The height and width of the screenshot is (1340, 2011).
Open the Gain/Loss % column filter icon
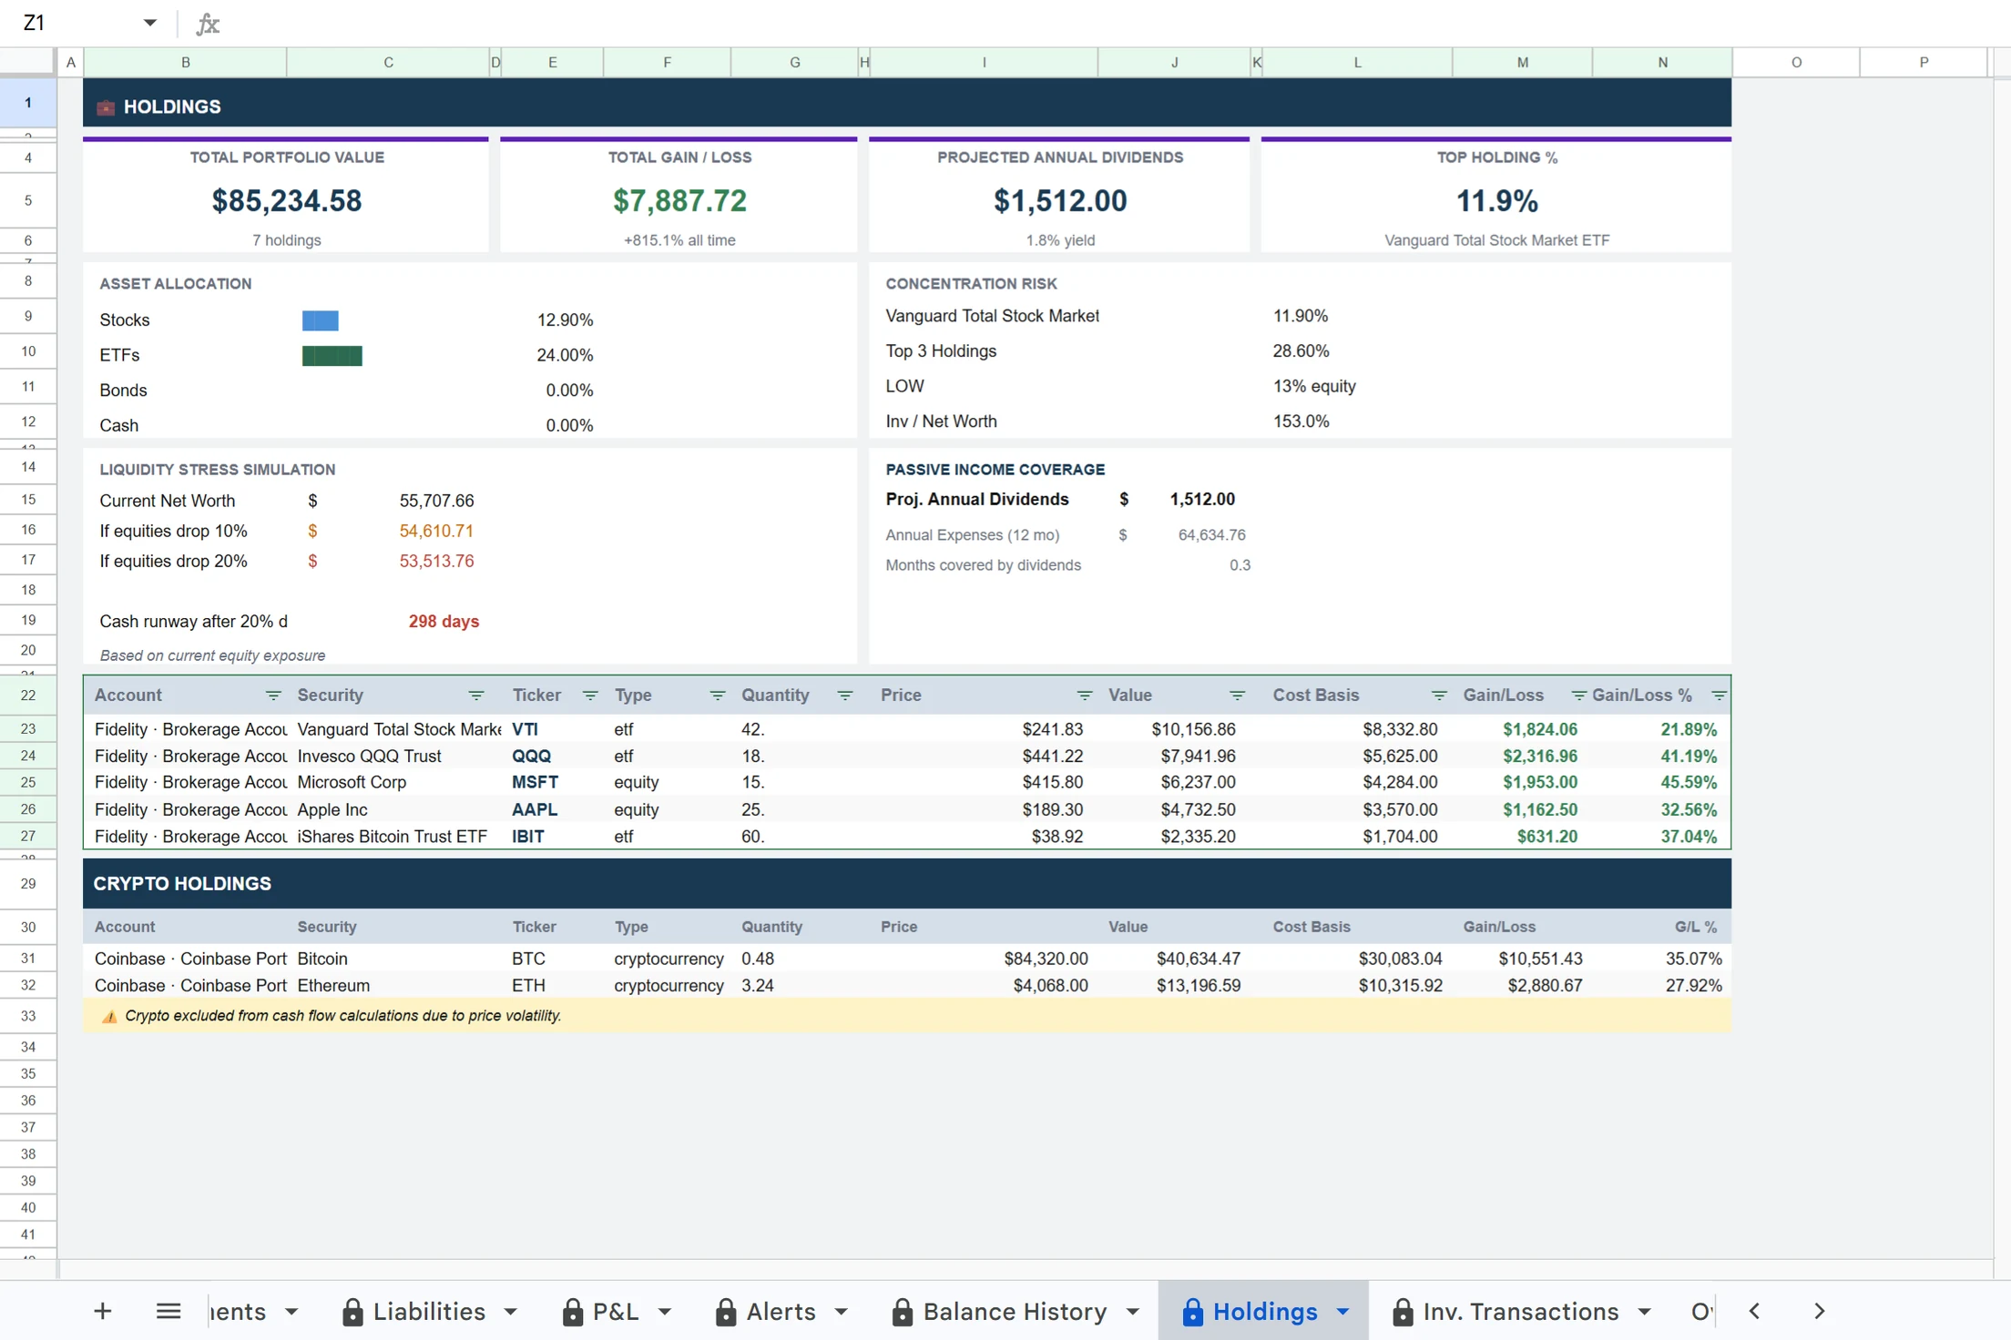[1719, 695]
